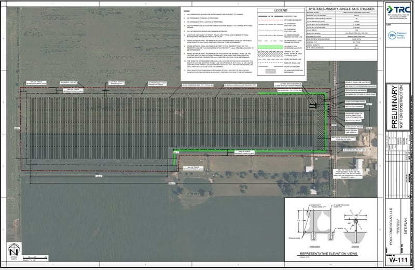415x270 pixels.
Task: Click the Utility Circuit callout
Action: pos(353,121)
